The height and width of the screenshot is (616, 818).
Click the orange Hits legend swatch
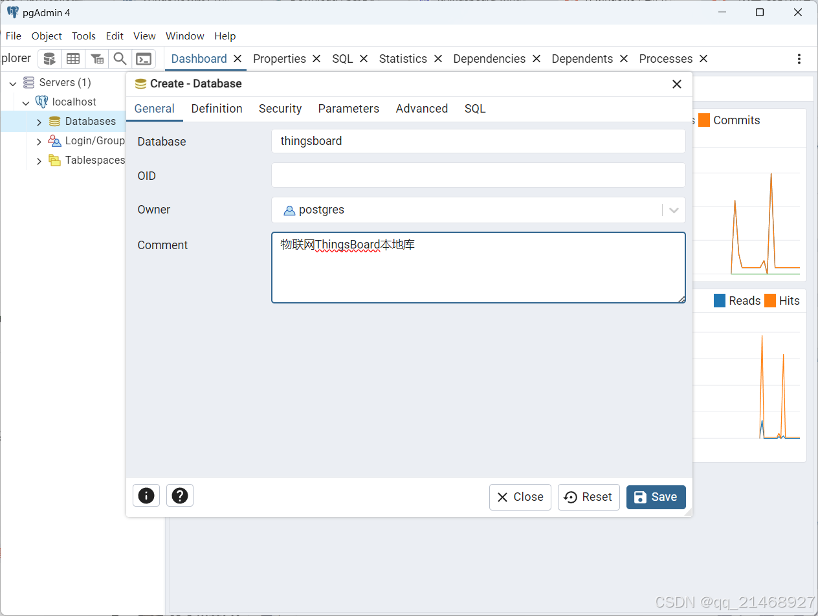point(770,301)
